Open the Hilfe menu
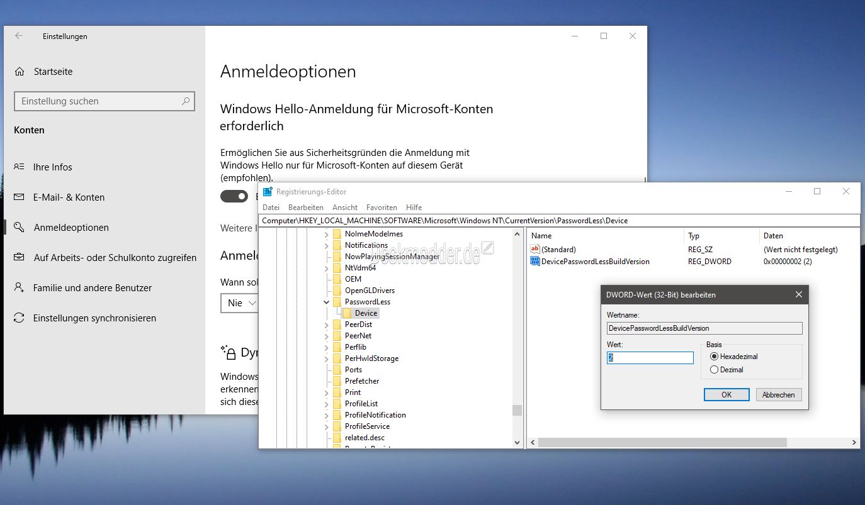865x505 pixels. tap(414, 207)
